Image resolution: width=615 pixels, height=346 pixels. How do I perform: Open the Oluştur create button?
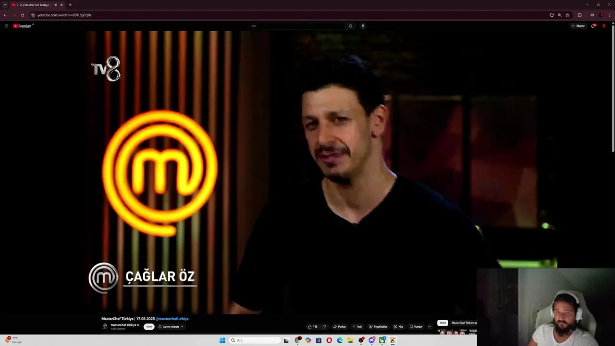pos(578,26)
